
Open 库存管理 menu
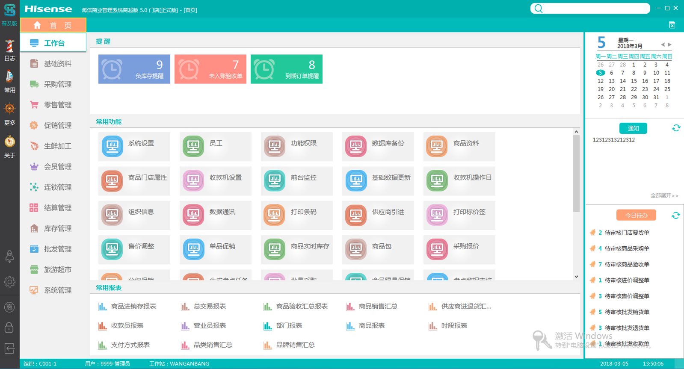tap(53, 228)
